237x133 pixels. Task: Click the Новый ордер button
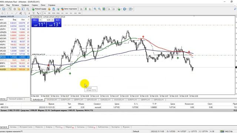tap(39, 9)
